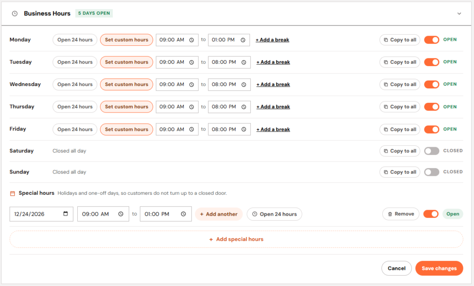The width and height of the screenshot is (474, 286).
Task: Turn off the Thursday open toggle
Action: coord(431,107)
